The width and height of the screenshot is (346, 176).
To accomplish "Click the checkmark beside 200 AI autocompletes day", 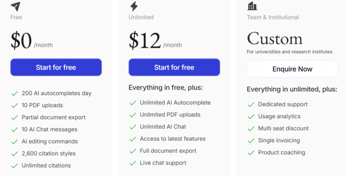I will tap(15, 94).
